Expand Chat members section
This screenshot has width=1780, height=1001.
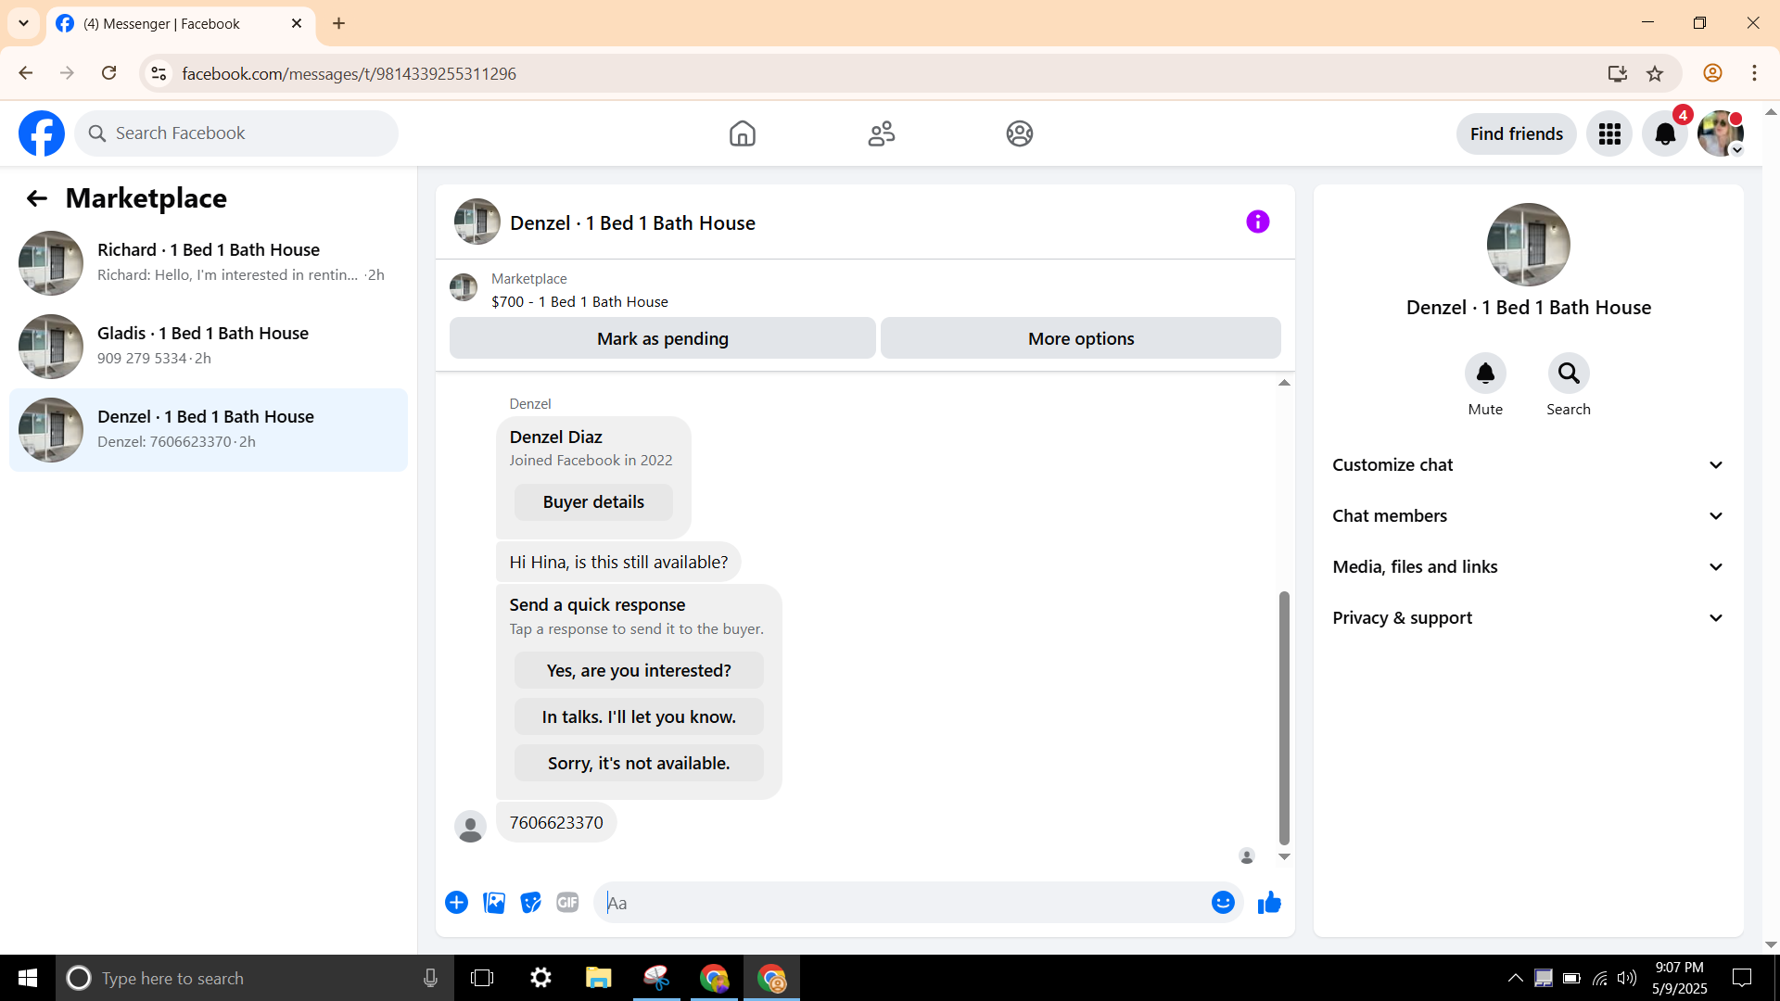click(1528, 516)
